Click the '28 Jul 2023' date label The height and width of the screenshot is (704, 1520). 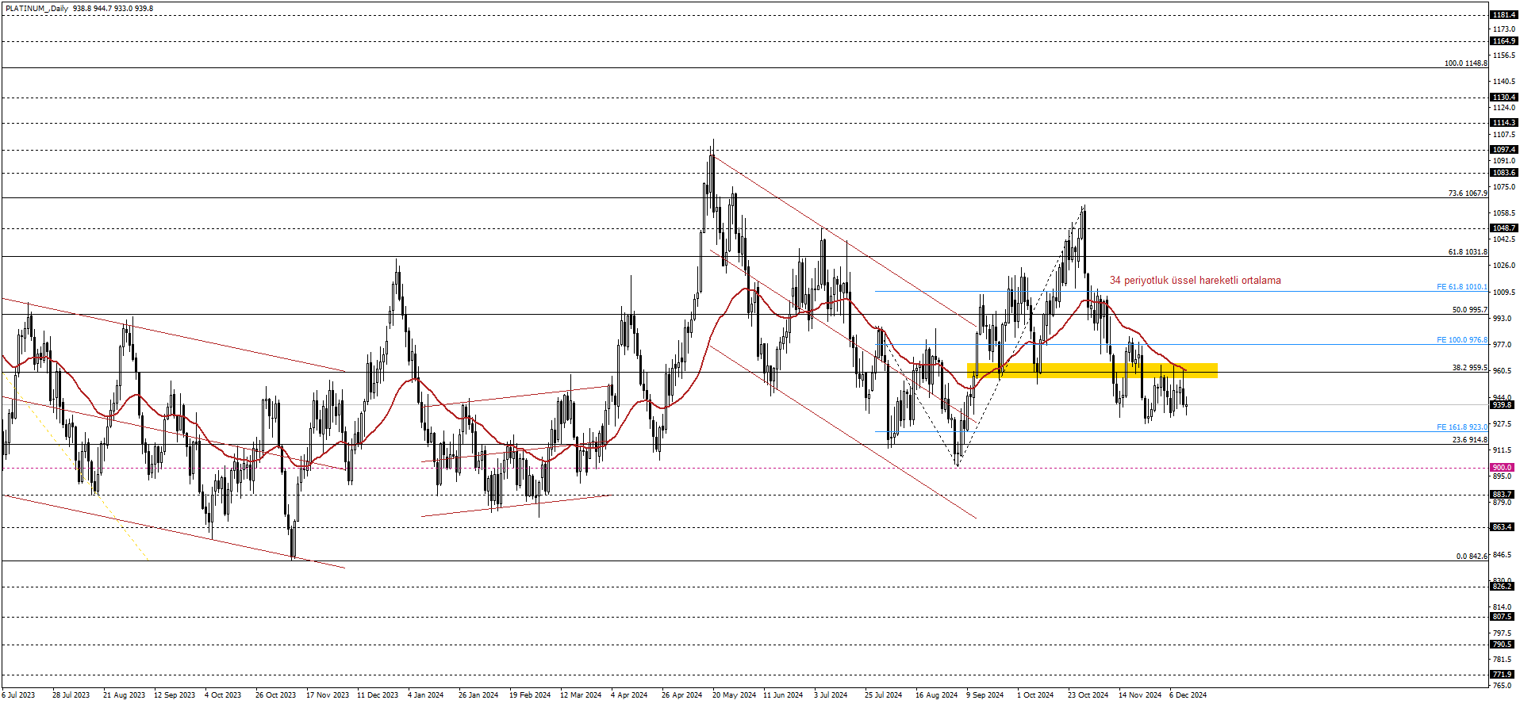[71, 695]
